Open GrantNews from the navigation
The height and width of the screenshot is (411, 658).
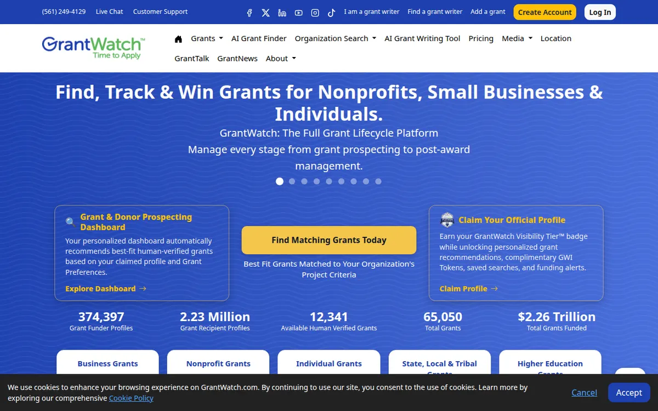237,58
